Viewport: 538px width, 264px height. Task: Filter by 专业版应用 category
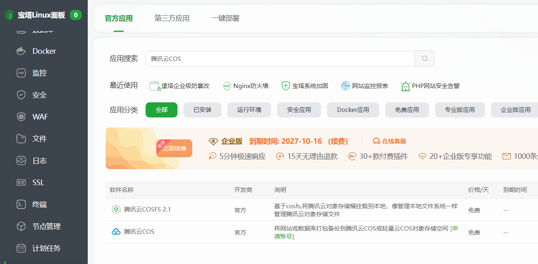(x=460, y=110)
